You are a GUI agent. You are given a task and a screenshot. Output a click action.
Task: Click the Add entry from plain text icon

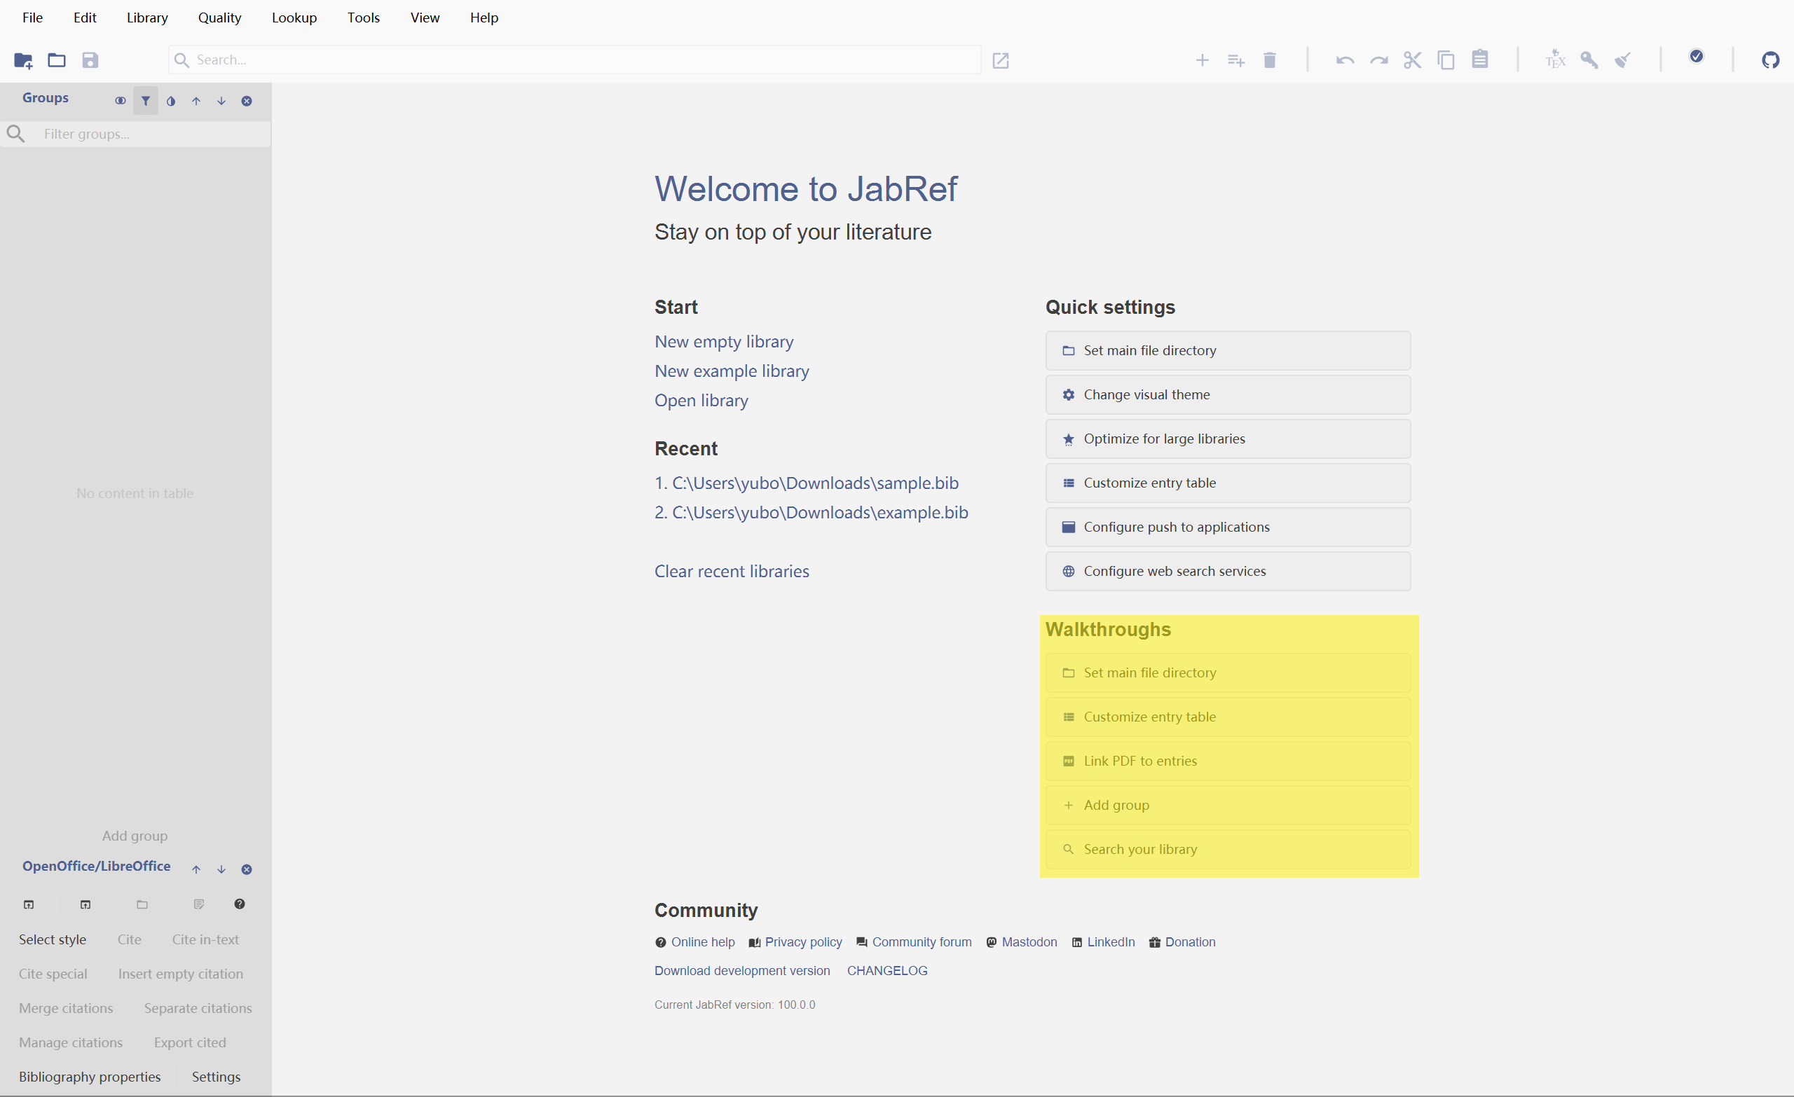pyautogui.click(x=1236, y=60)
